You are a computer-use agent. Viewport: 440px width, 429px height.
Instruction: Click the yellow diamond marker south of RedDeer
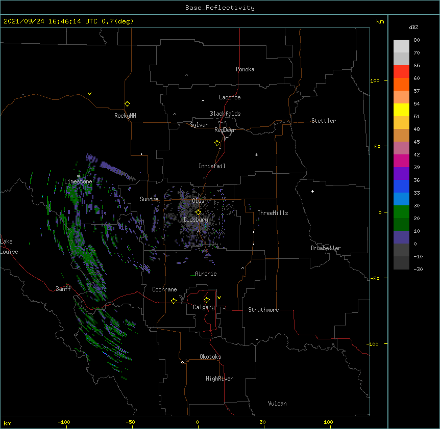click(217, 143)
